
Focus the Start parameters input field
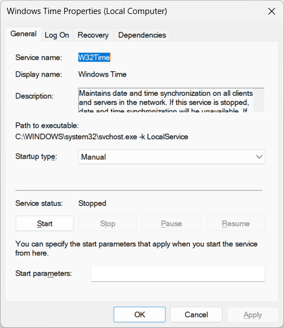pos(178,274)
